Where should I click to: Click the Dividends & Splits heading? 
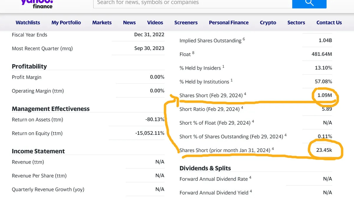tap(205, 168)
